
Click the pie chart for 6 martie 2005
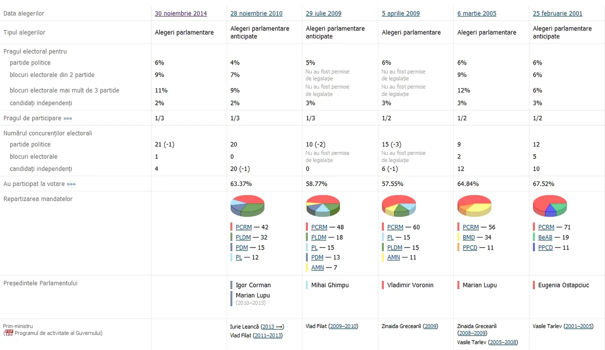[474, 205]
